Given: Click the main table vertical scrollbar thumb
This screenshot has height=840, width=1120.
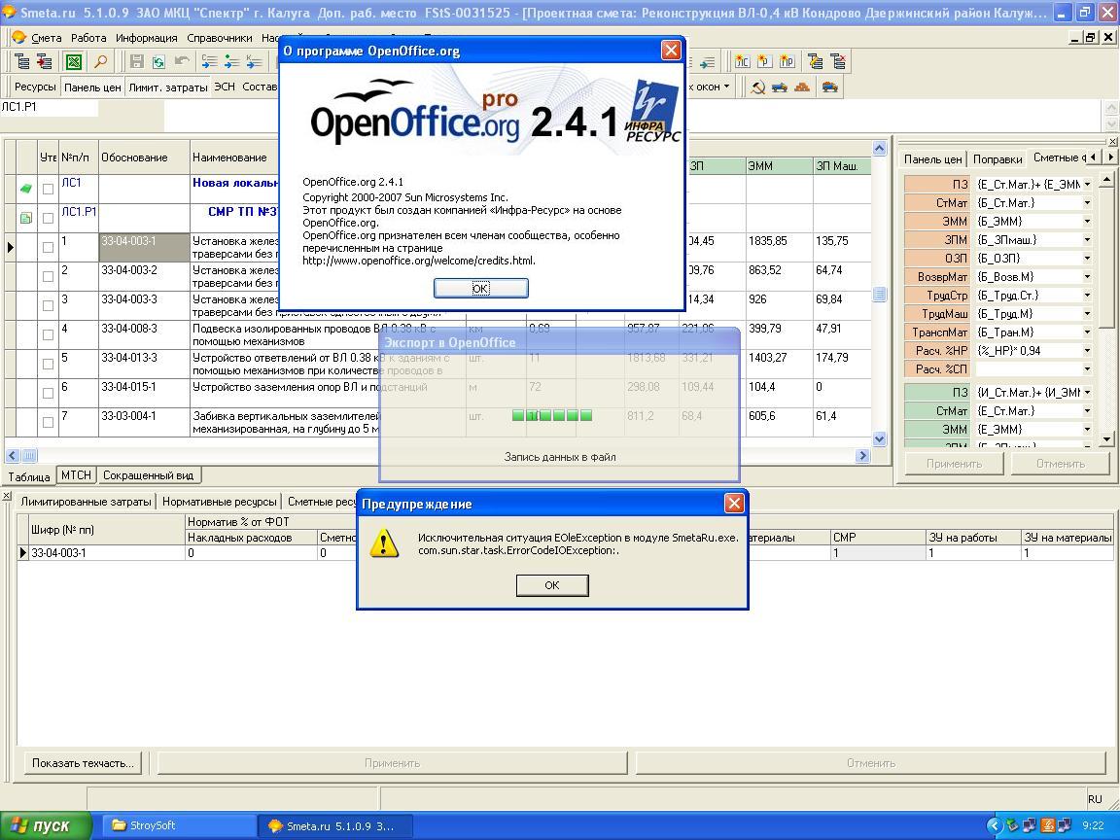Looking at the screenshot, I should [x=879, y=294].
